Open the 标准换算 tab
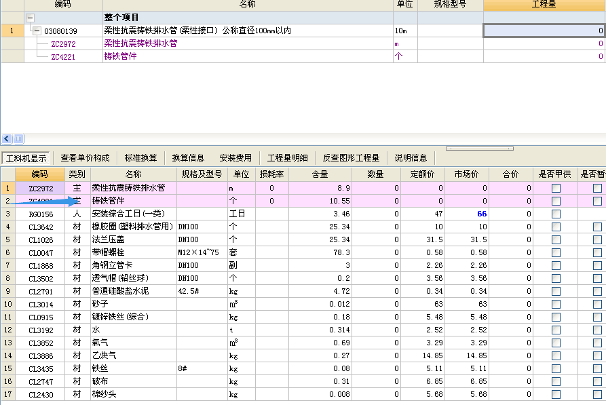The height and width of the screenshot is (405, 606). pos(140,157)
